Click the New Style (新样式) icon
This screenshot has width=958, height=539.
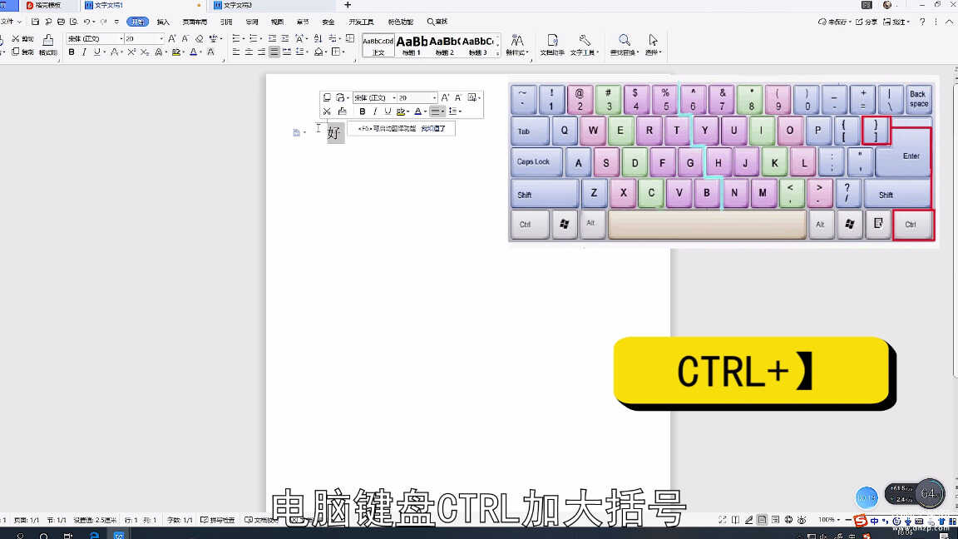(x=516, y=41)
